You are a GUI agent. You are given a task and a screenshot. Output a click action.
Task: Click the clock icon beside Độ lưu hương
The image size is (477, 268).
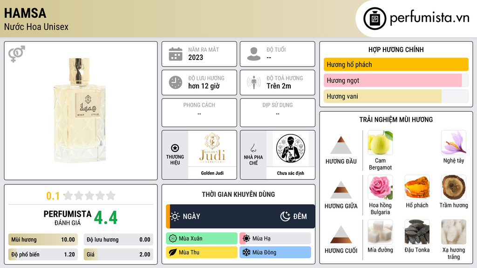(x=176, y=82)
